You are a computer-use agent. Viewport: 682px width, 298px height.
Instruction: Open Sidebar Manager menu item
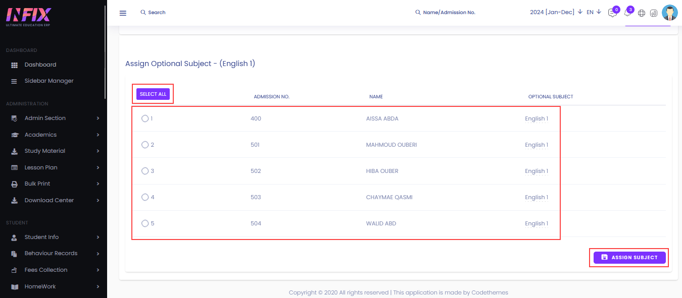tap(49, 81)
